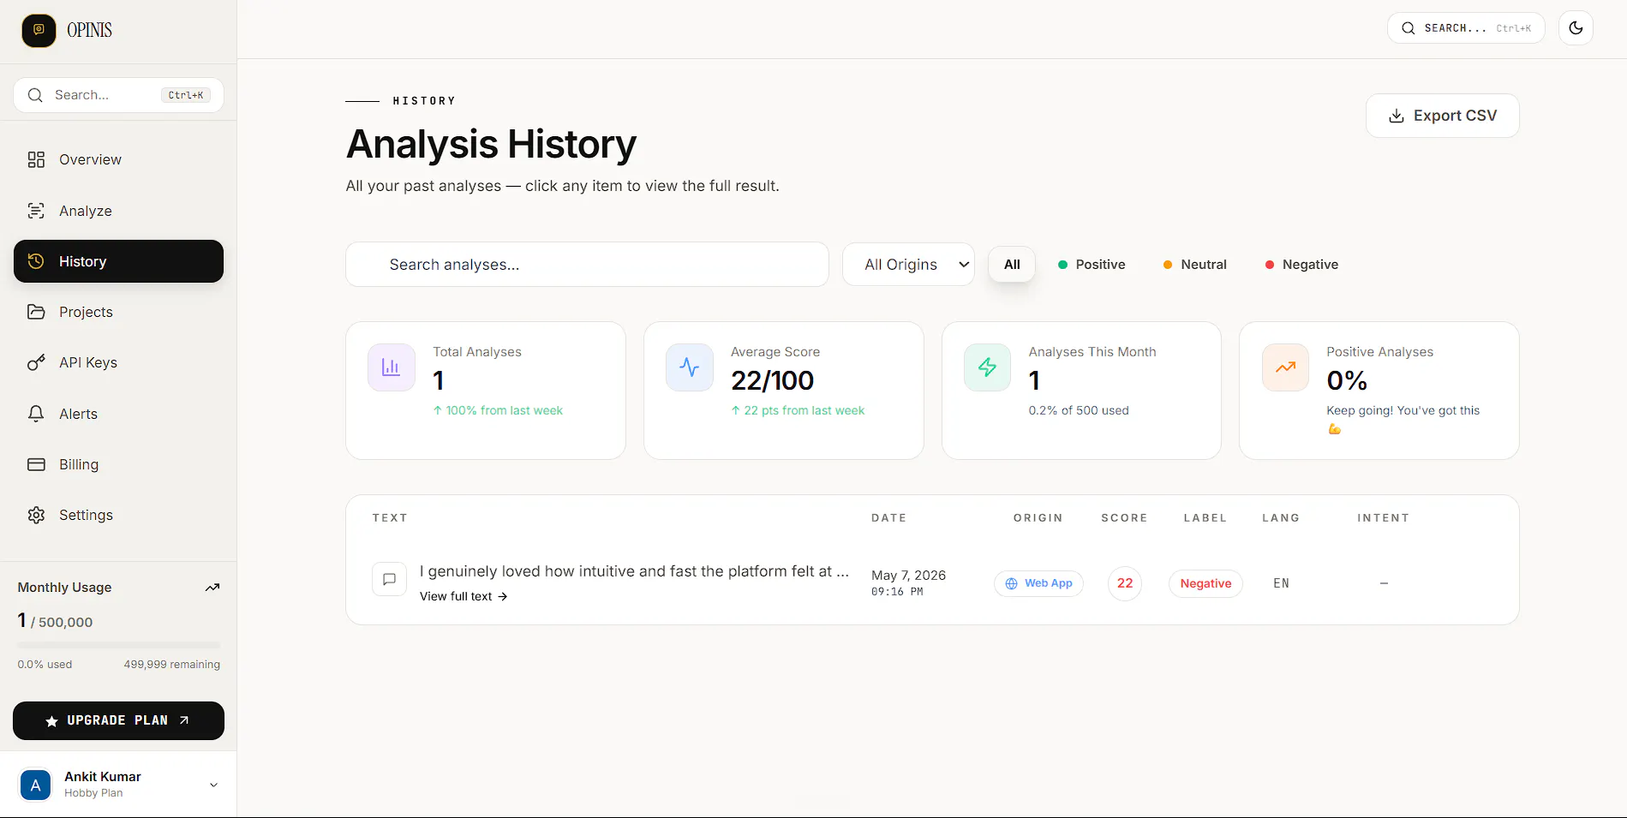
Task: Open the Alerts bell icon
Action: point(36,414)
